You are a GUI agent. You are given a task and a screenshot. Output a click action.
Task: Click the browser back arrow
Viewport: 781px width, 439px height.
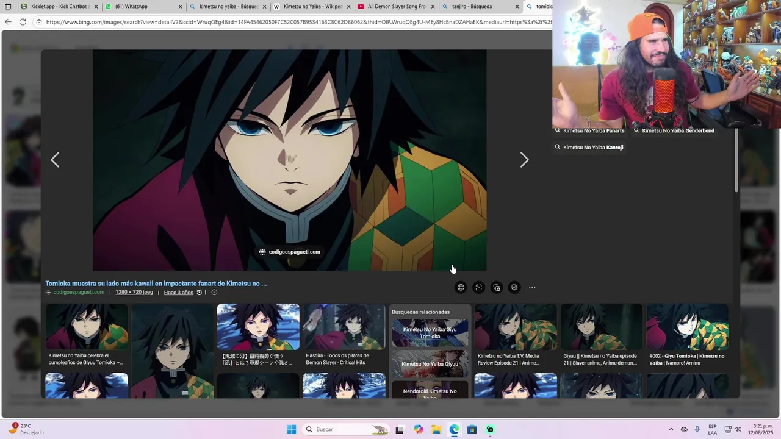pos(8,22)
